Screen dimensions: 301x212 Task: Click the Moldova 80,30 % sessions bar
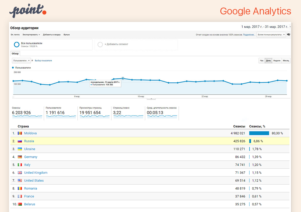point(259,133)
